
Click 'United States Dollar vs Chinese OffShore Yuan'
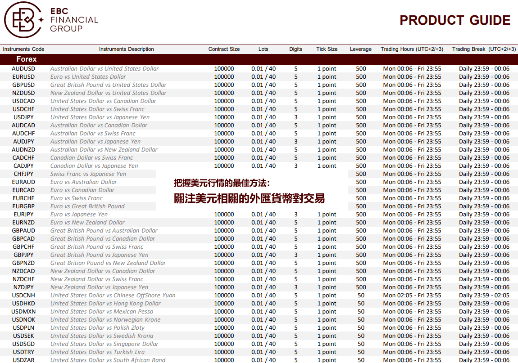click(x=113, y=296)
